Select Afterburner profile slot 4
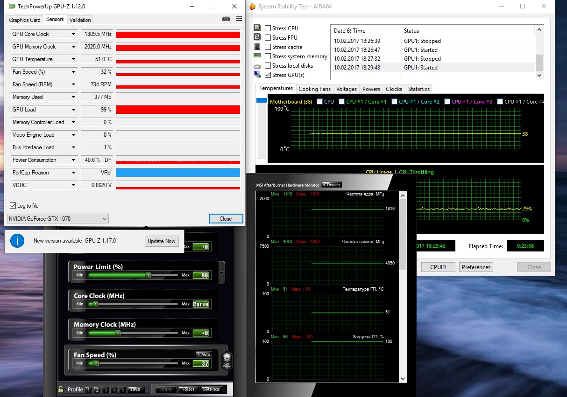This screenshot has width=567, height=397. coord(114,390)
